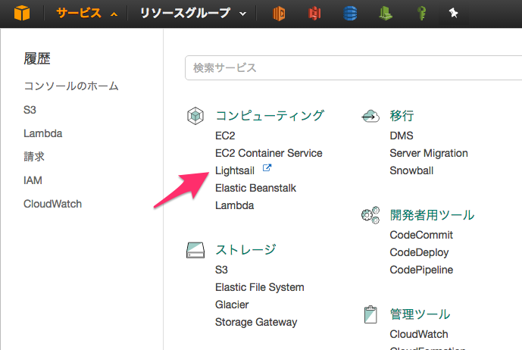The image size is (522, 350).
Task: Select 請求 in the history list
Action: pyautogui.click(x=34, y=157)
